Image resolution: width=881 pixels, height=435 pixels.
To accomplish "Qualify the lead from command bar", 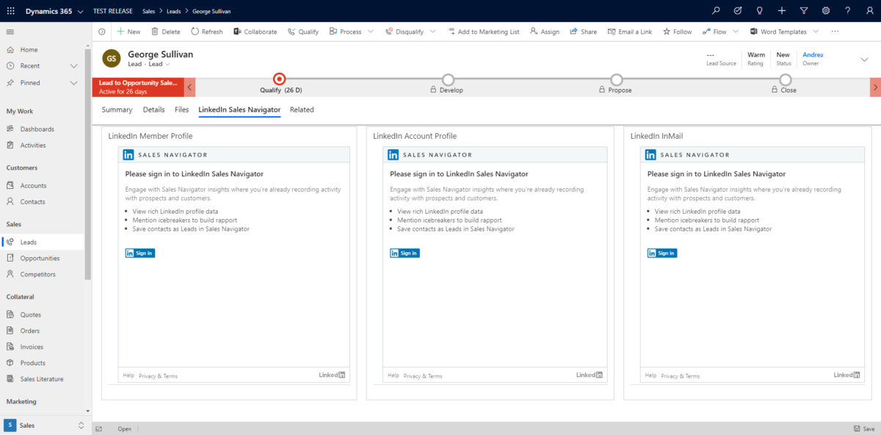I will 303,32.
